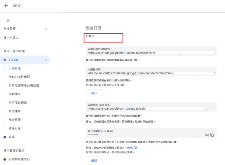Click the 自訂 button

tap(94, 93)
